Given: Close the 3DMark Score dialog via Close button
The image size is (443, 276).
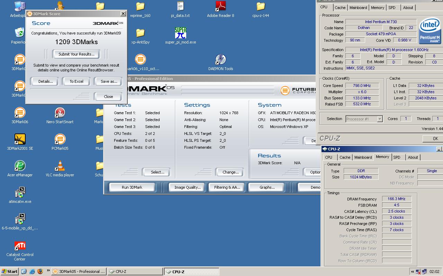Looking at the screenshot, I should pos(108,97).
